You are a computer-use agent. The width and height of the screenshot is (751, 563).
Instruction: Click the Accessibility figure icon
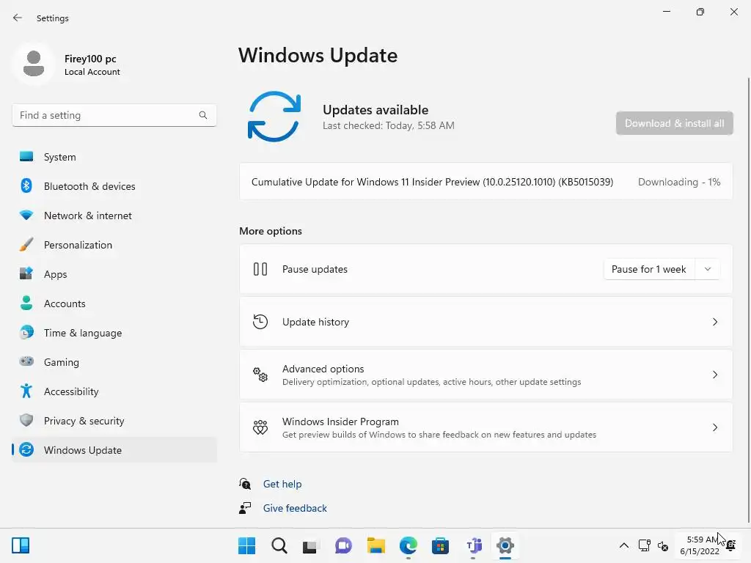(x=26, y=391)
